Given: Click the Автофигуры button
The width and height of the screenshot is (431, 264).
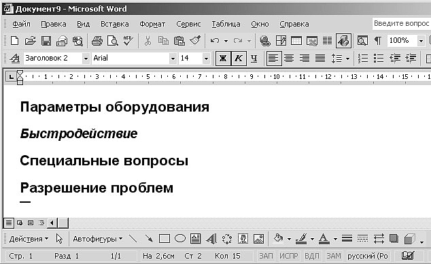Looking at the screenshot, I should pos(98,239).
